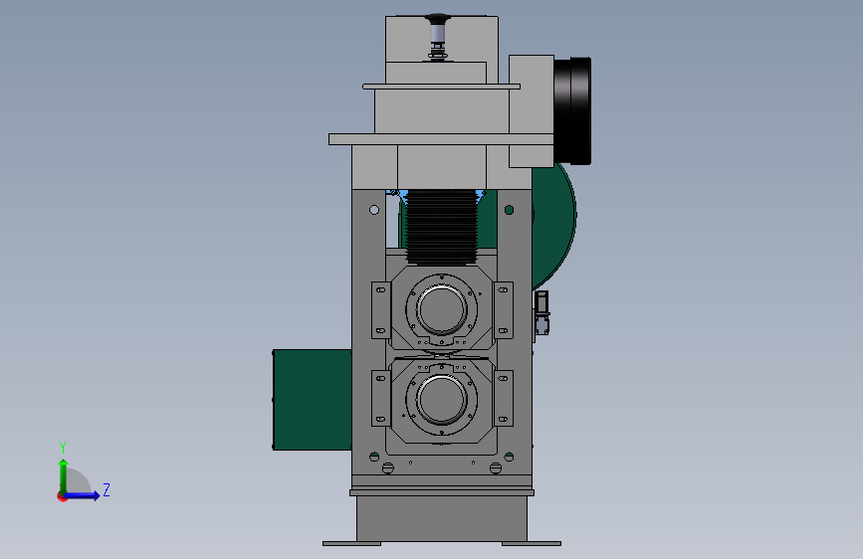This screenshot has width=863, height=559.
Task: Select the green hole on upper right column
Action: (x=509, y=210)
